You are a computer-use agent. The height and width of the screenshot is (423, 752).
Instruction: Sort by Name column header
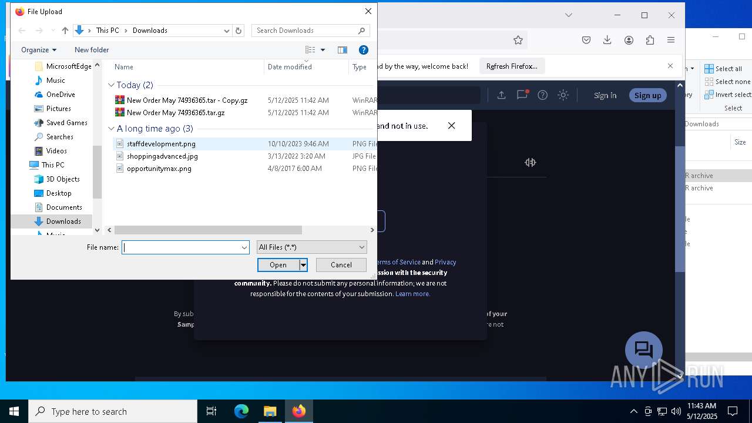tap(124, 67)
